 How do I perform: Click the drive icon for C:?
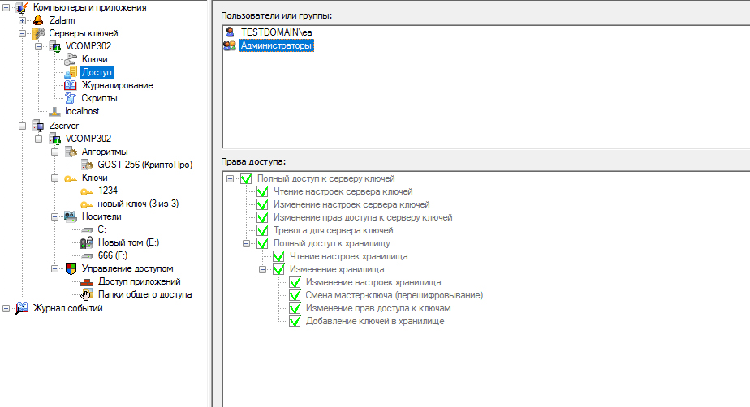[x=87, y=229]
